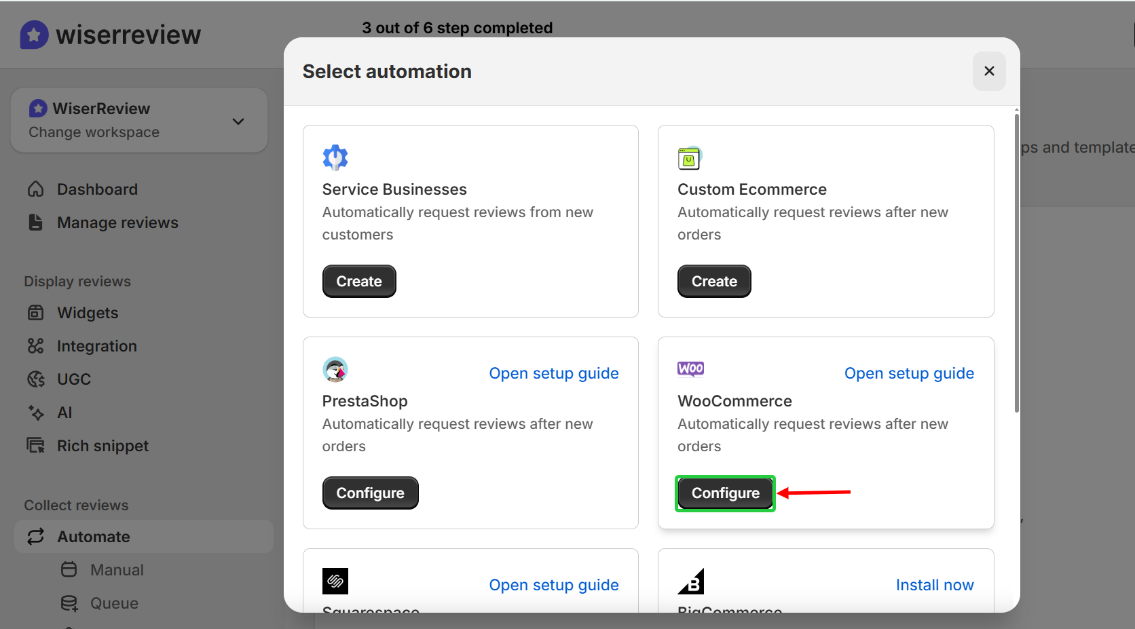Click the UGC sidebar icon
Screen dimensions: 1135x629
click(36, 379)
